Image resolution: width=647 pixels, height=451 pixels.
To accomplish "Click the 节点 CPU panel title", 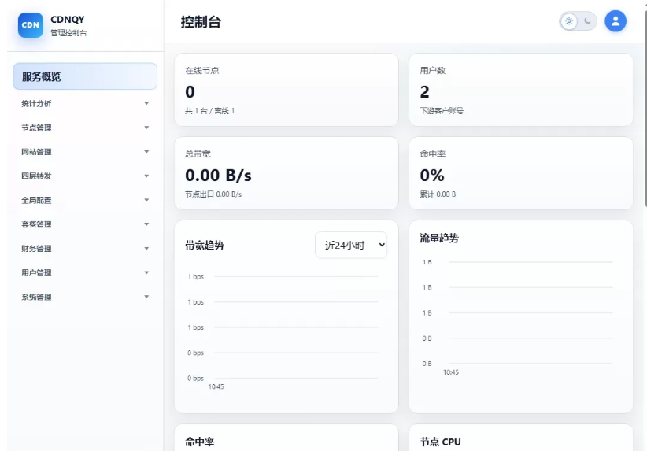I will (x=440, y=442).
